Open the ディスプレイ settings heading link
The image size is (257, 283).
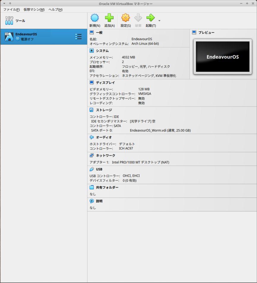coord(105,82)
